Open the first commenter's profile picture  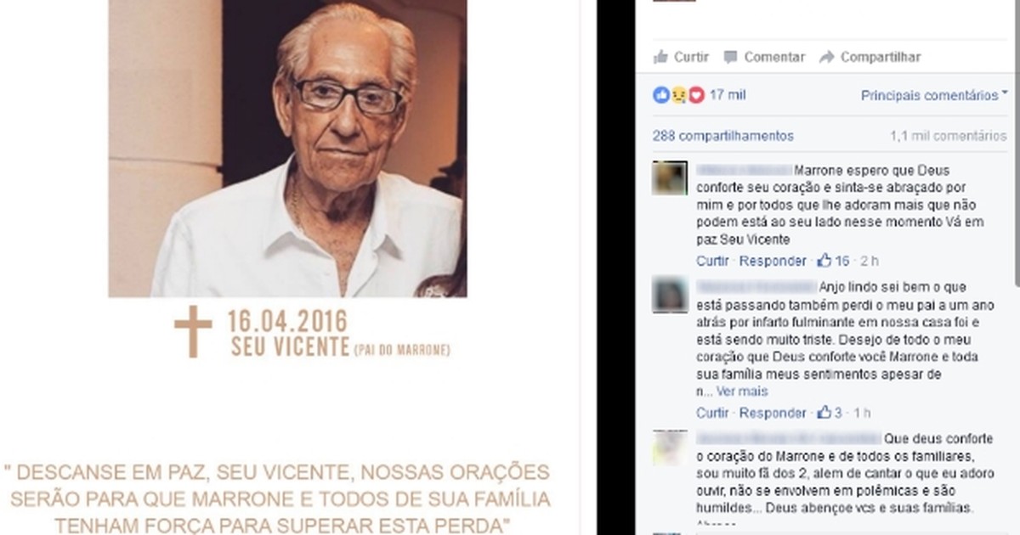click(670, 178)
